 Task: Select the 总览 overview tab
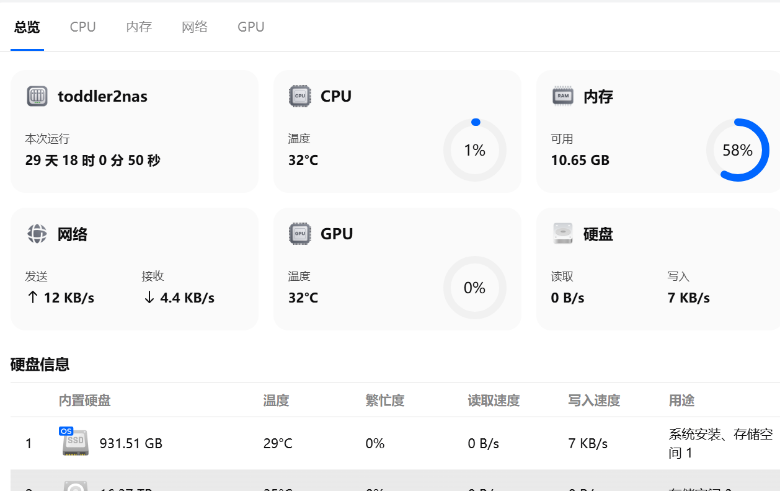(x=27, y=27)
